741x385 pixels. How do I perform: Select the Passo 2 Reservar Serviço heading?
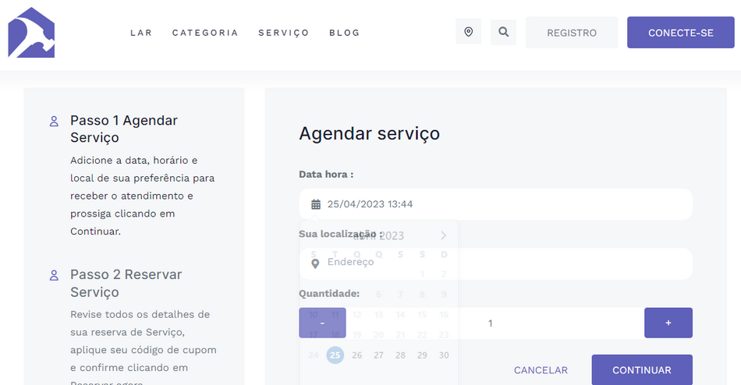point(126,283)
